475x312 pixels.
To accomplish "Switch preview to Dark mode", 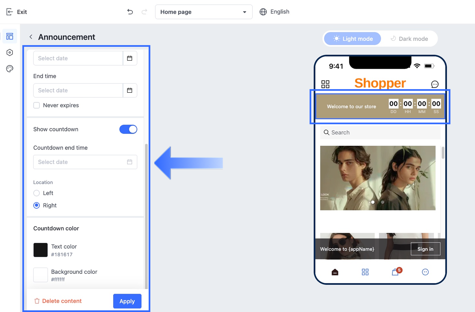I will click(409, 39).
